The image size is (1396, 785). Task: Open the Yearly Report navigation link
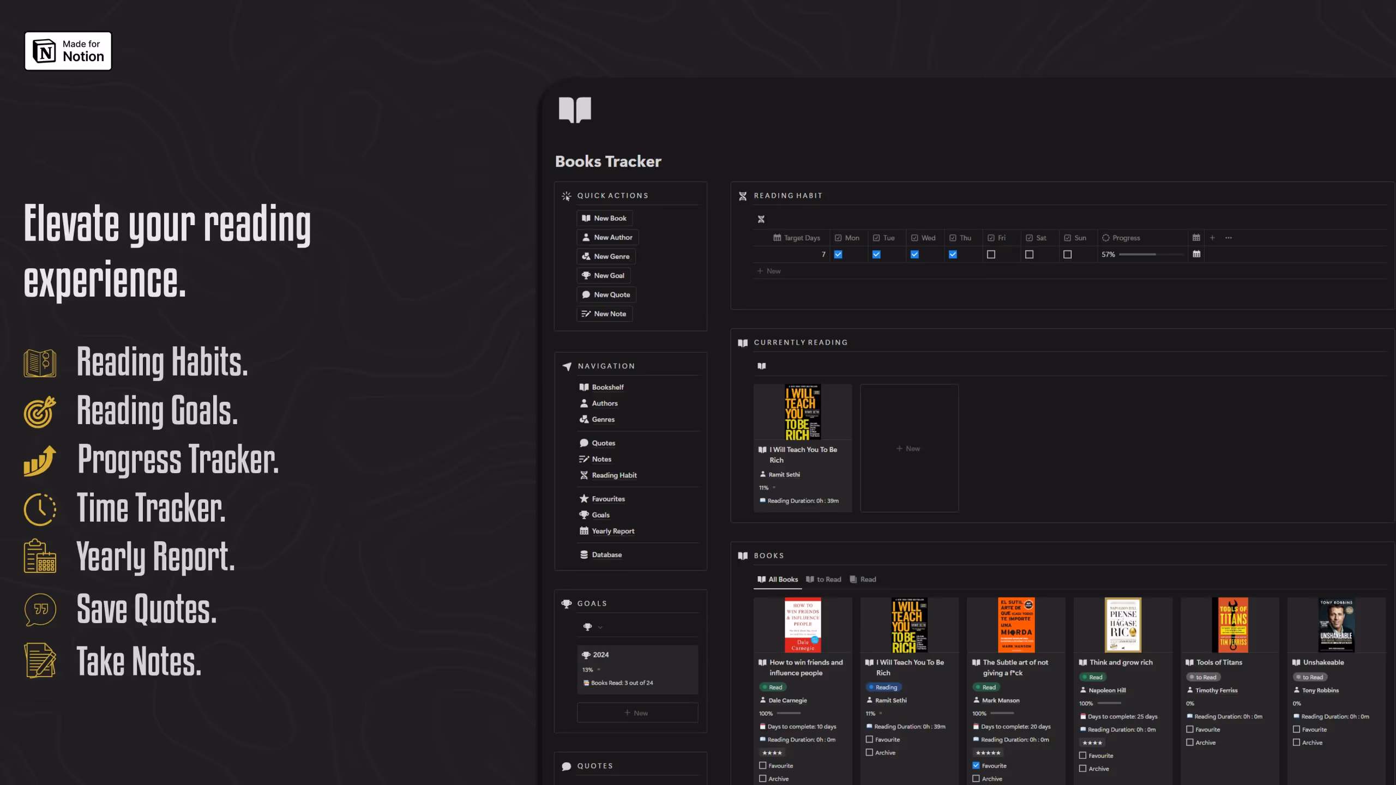click(x=613, y=531)
